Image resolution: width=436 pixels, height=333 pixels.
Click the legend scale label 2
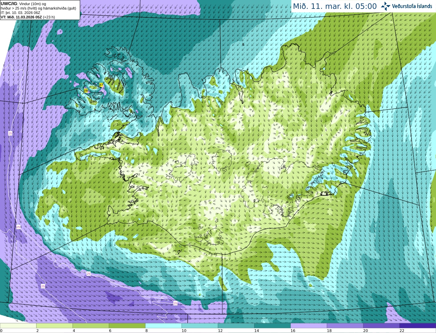[x=37, y=331]
